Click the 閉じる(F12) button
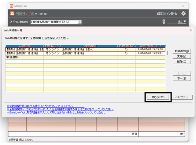 [x=158, y=97]
